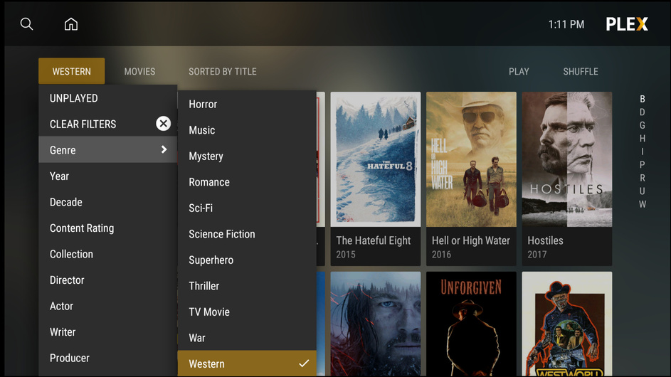Open the Sorted By Title dropdown
This screenshot has width=671, height=377.
[x=223, y=71]
